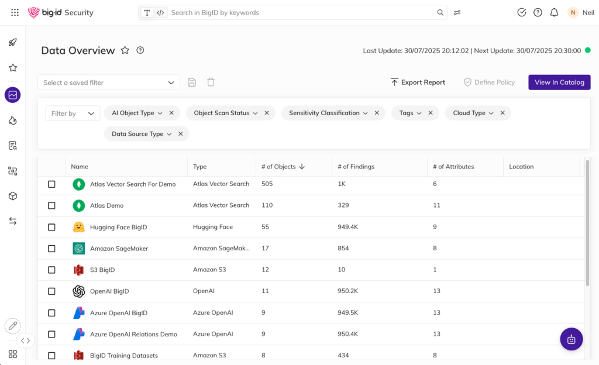
Task: Open the flame icon in sidebar
Action: [12, 120]
